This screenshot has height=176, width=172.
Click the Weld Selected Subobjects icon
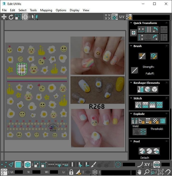(143, 131)
